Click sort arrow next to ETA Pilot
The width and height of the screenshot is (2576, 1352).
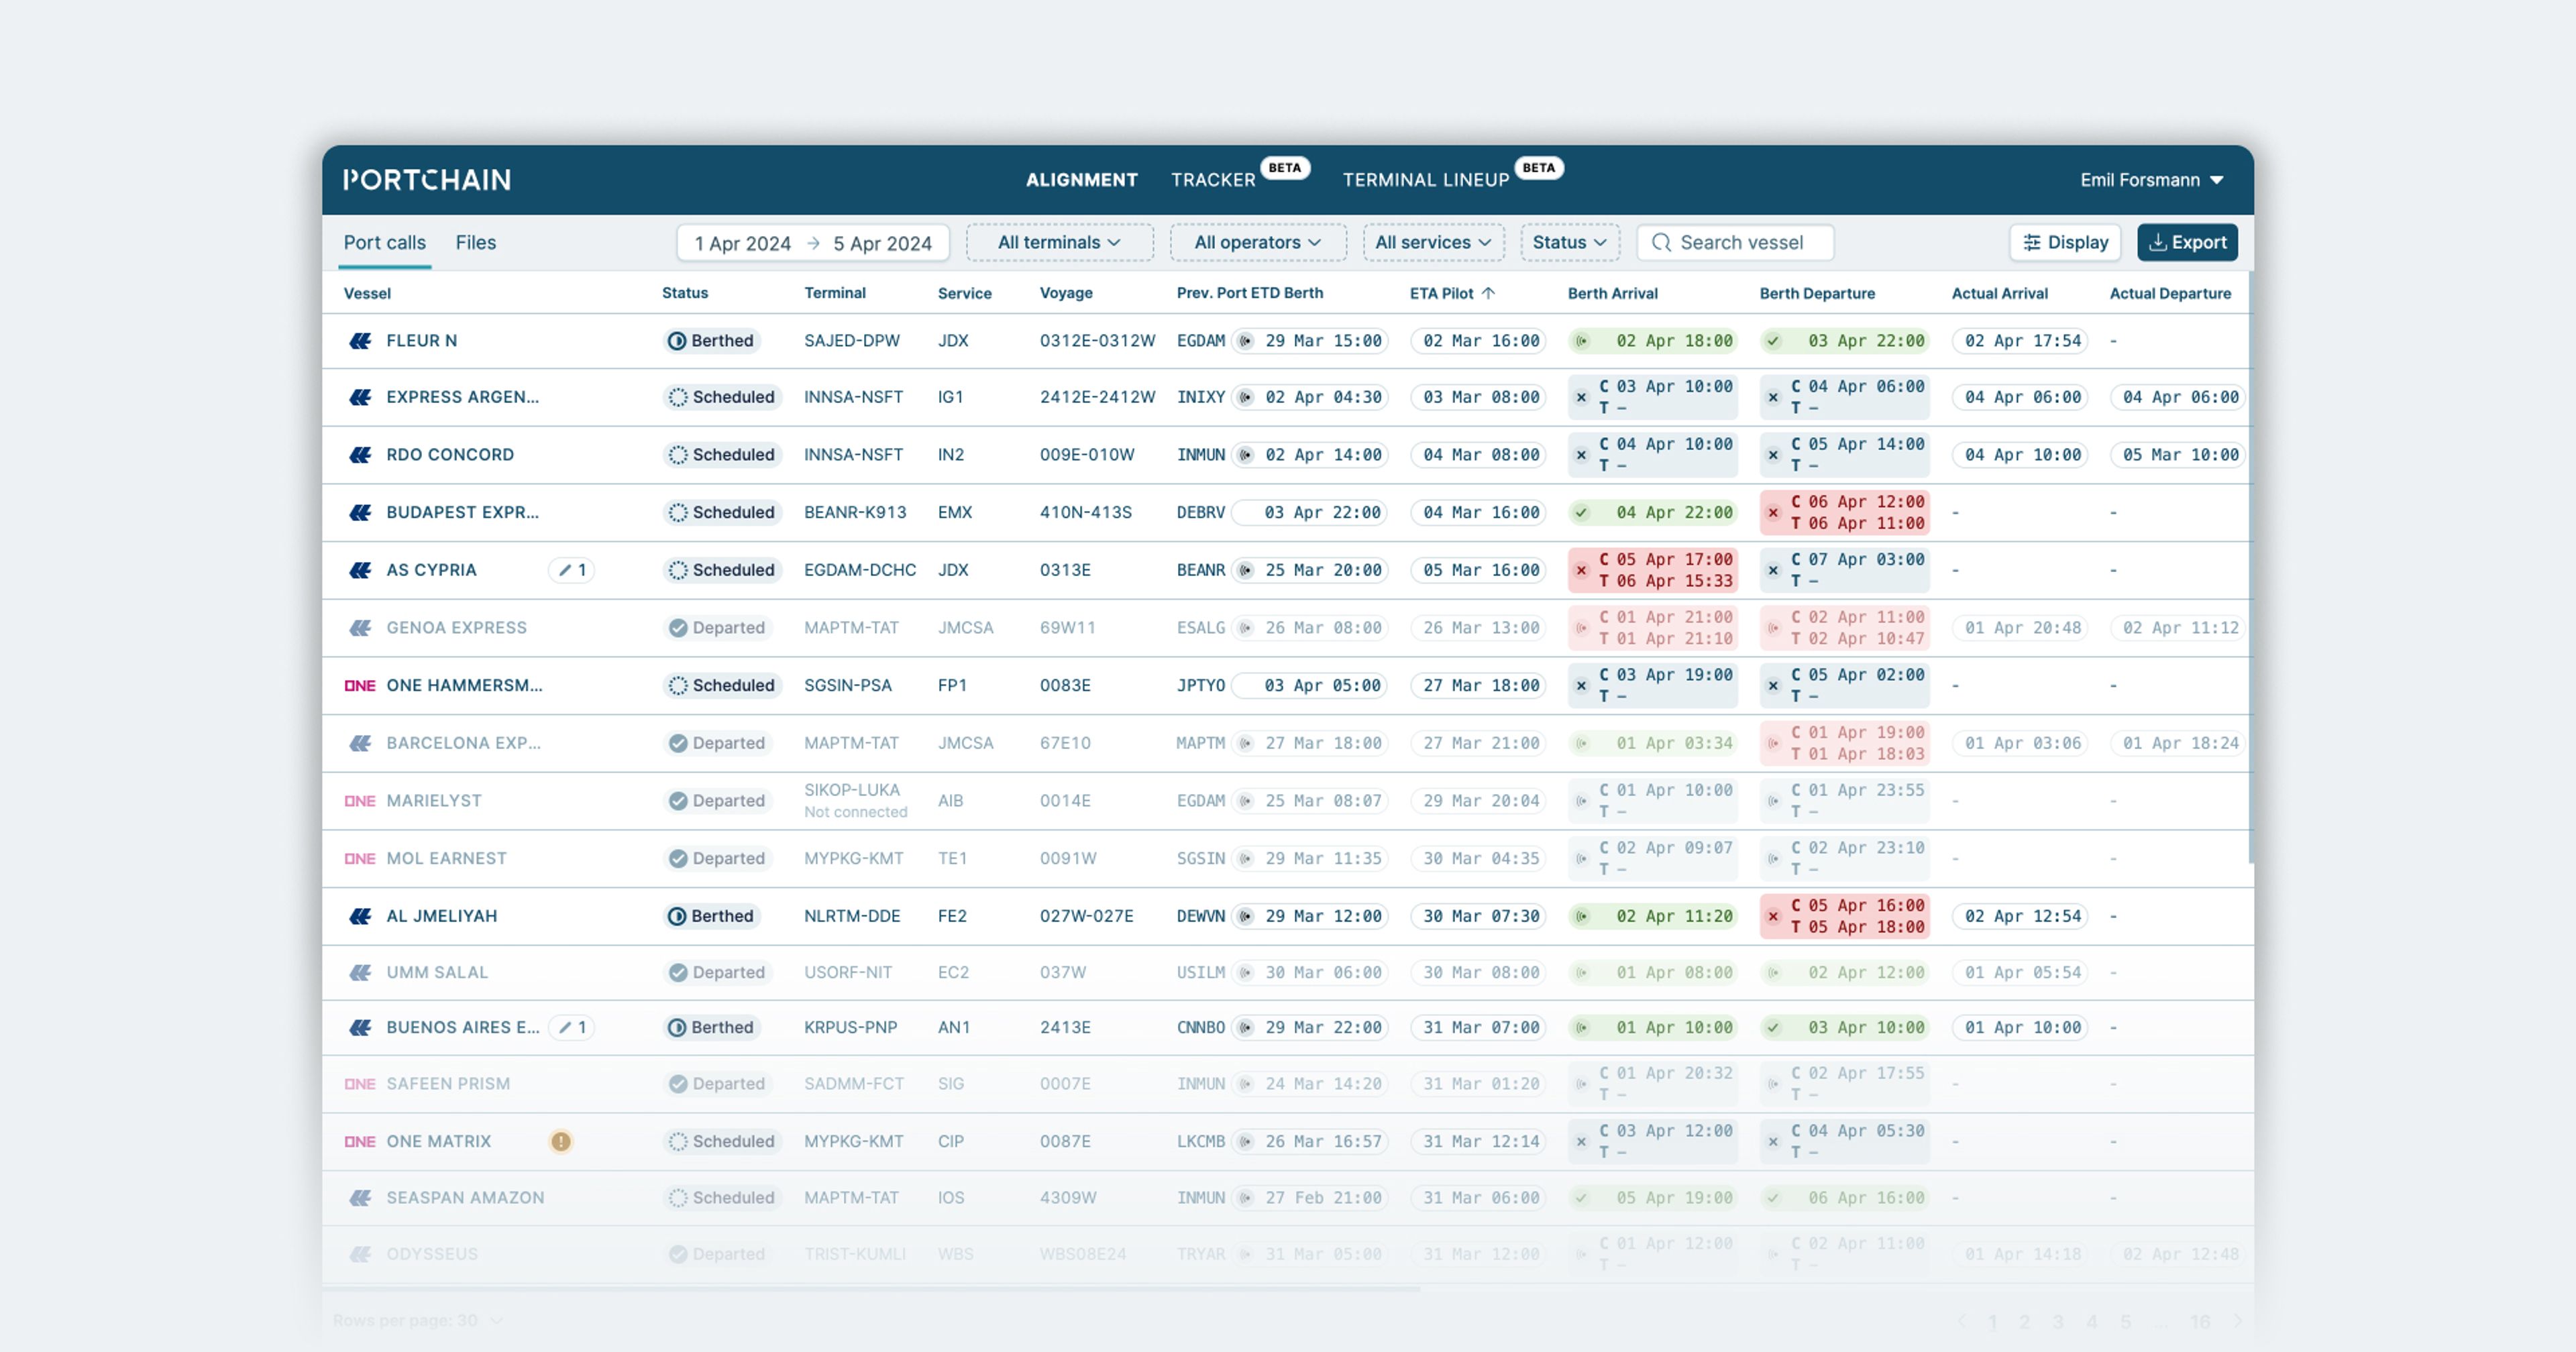click(1488, 293)
